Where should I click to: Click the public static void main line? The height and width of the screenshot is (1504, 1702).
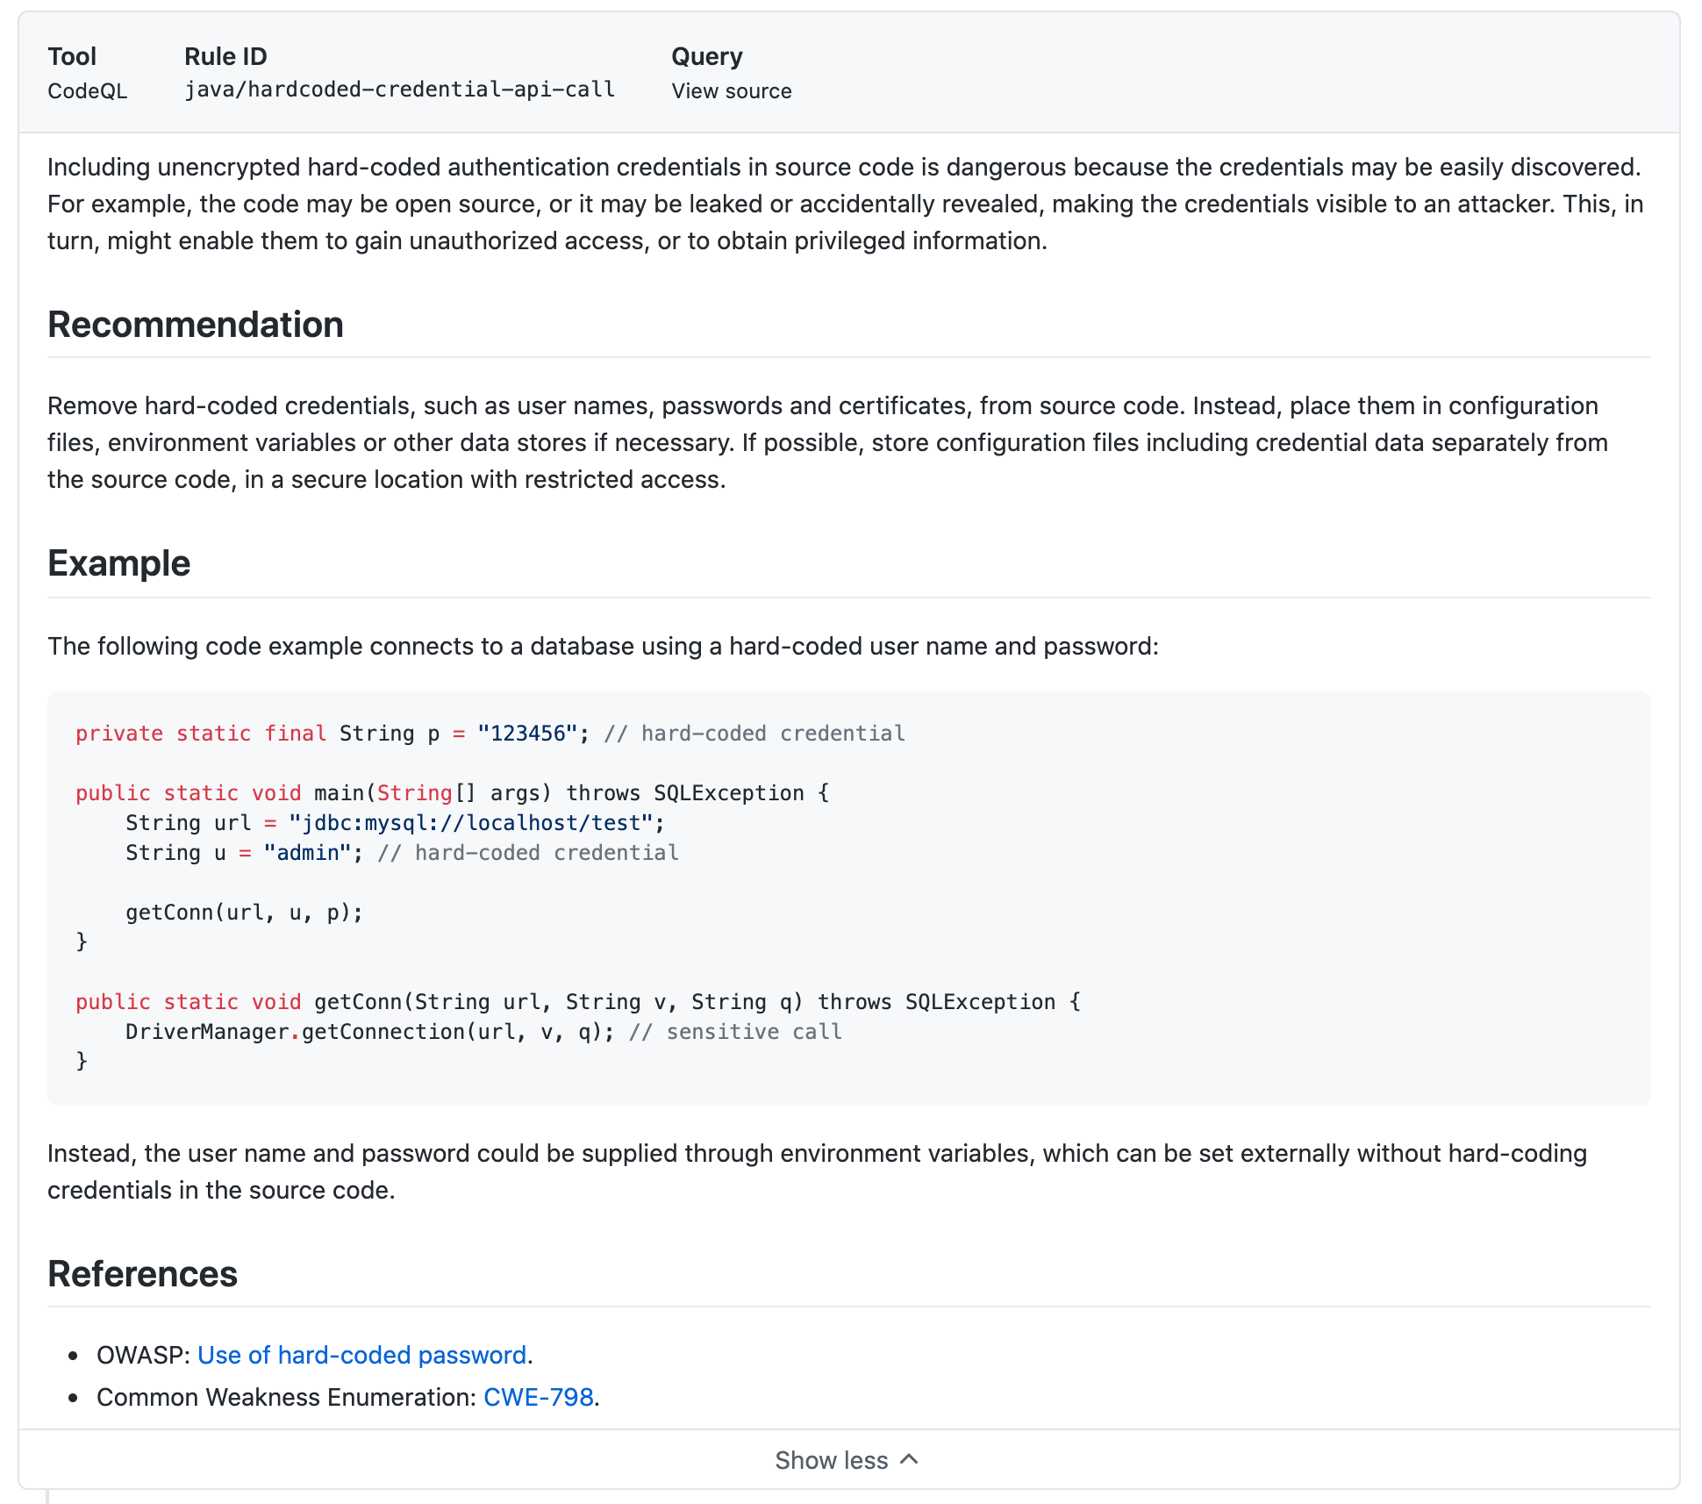tap(452, 793)
